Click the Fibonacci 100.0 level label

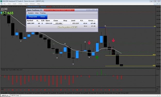point(154,55)
